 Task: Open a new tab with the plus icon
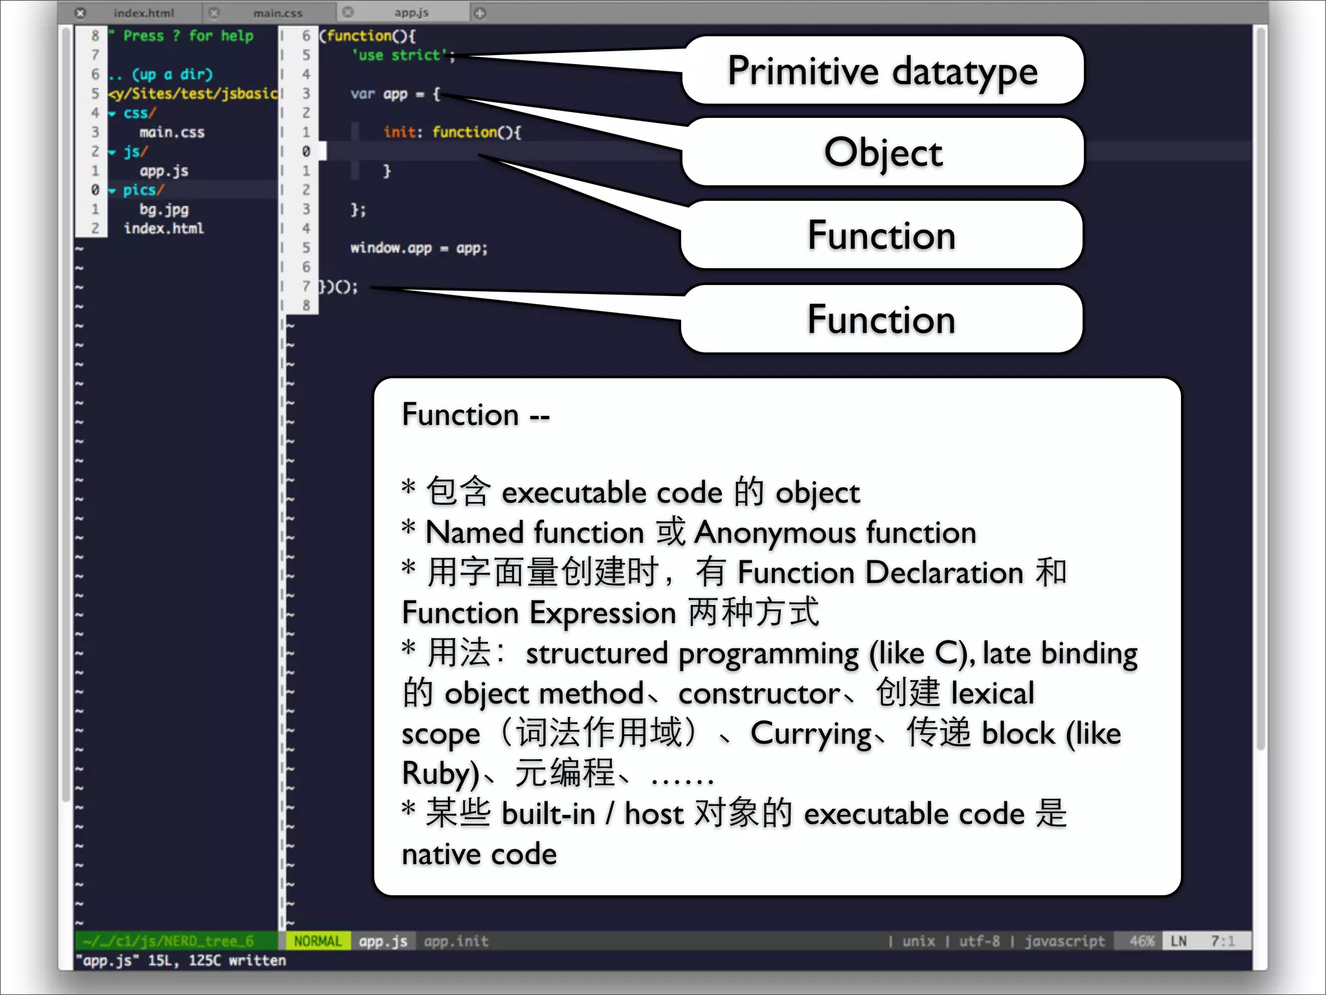tap(480, 13)
